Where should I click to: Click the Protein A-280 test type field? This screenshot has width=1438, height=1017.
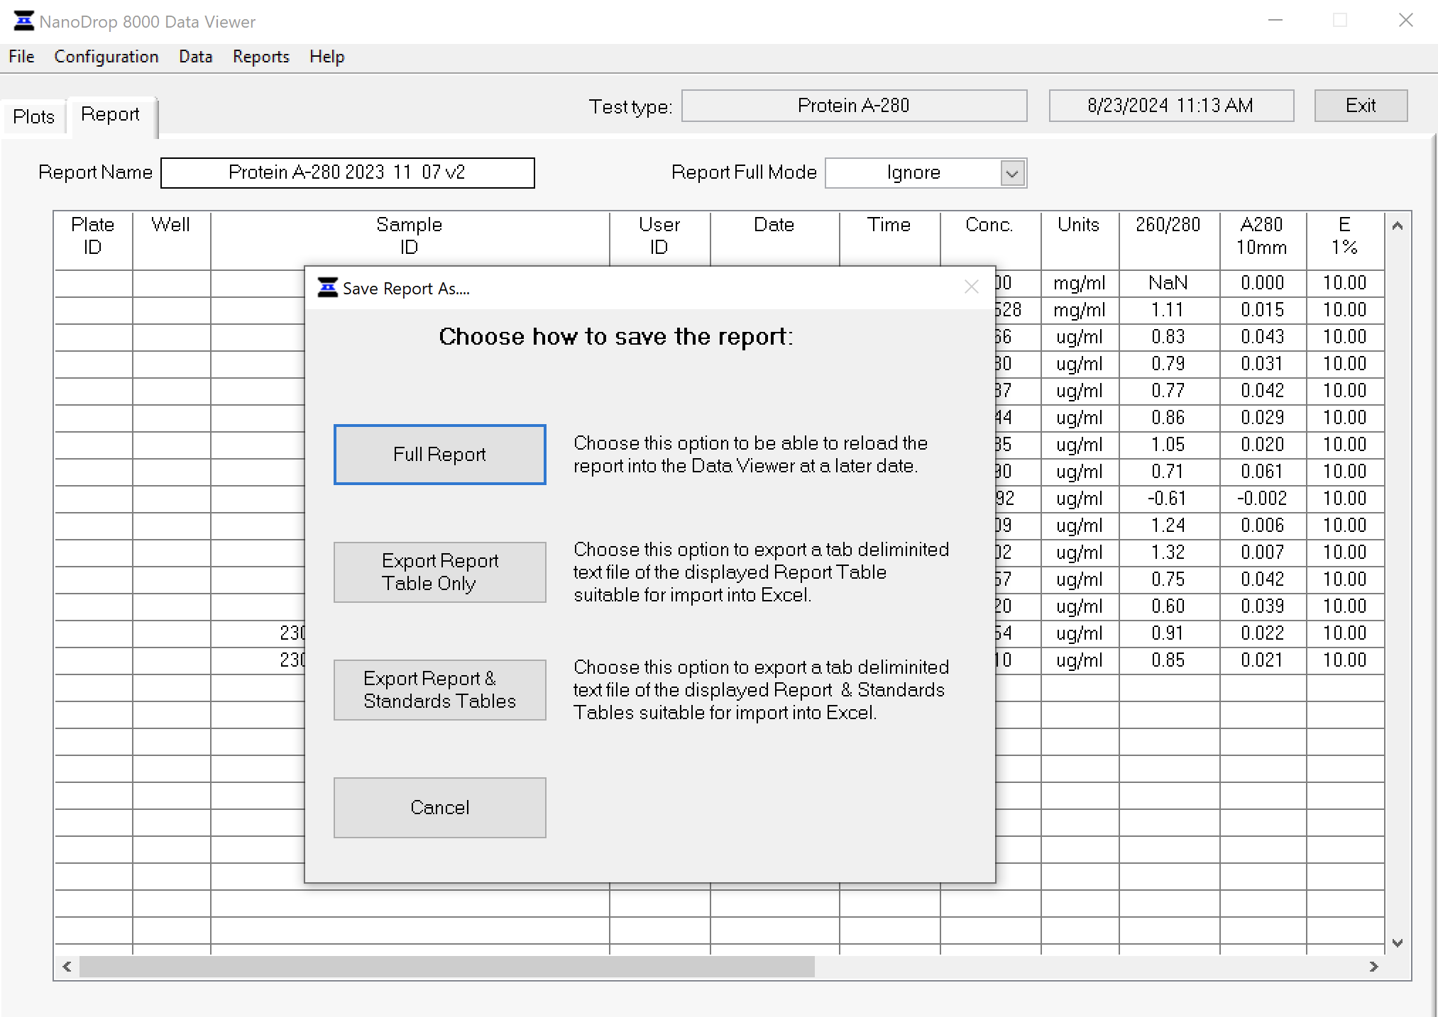point(854,106)
